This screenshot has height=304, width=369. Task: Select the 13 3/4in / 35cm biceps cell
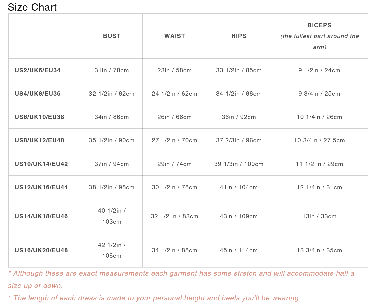click(319, 250)
